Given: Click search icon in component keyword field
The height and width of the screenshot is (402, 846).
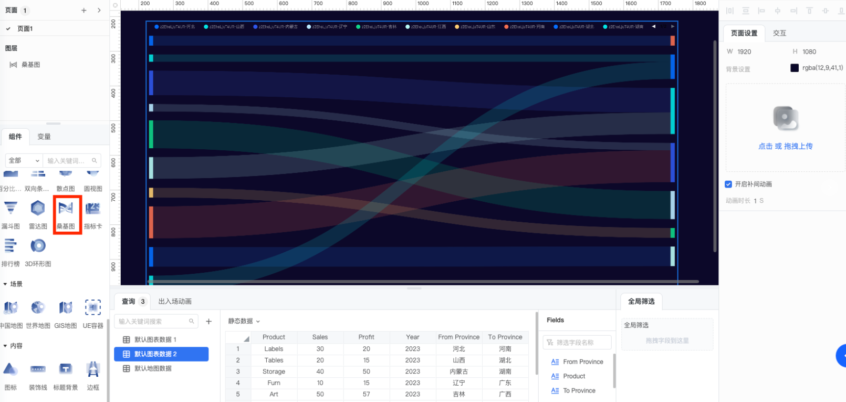Looking at the screenshot, I should 95,161.
